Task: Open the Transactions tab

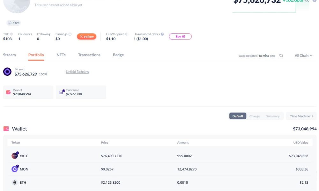Action: point(89,55)
